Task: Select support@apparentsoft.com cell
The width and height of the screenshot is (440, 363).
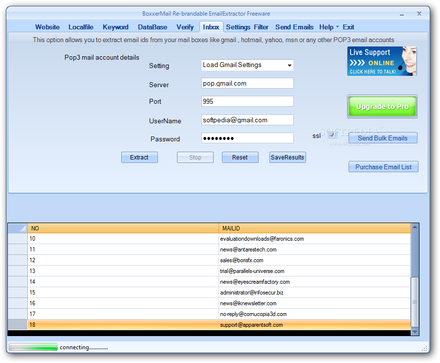Action: (314, 325)
